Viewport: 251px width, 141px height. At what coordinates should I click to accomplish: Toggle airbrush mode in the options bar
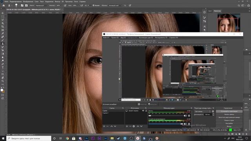pyautogui.click(x=82, y=5)
